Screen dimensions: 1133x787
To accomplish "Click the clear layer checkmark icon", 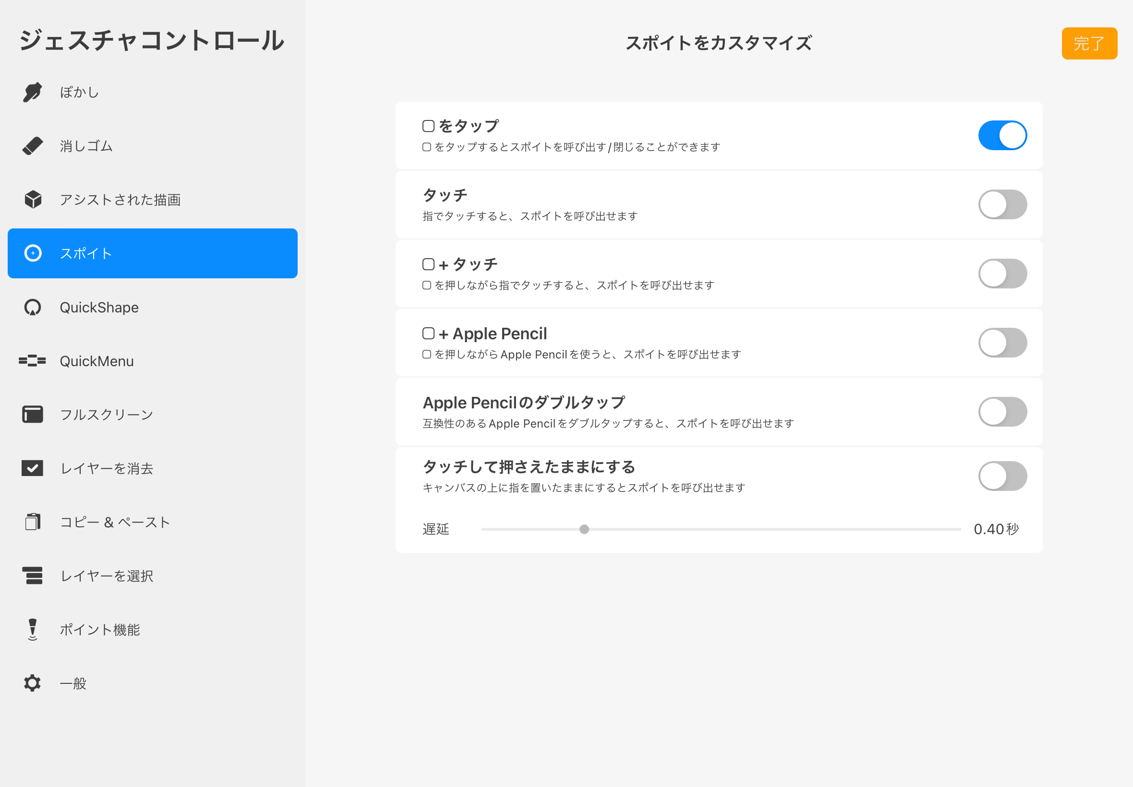I will pyautogui.click(x=33, y=468).
